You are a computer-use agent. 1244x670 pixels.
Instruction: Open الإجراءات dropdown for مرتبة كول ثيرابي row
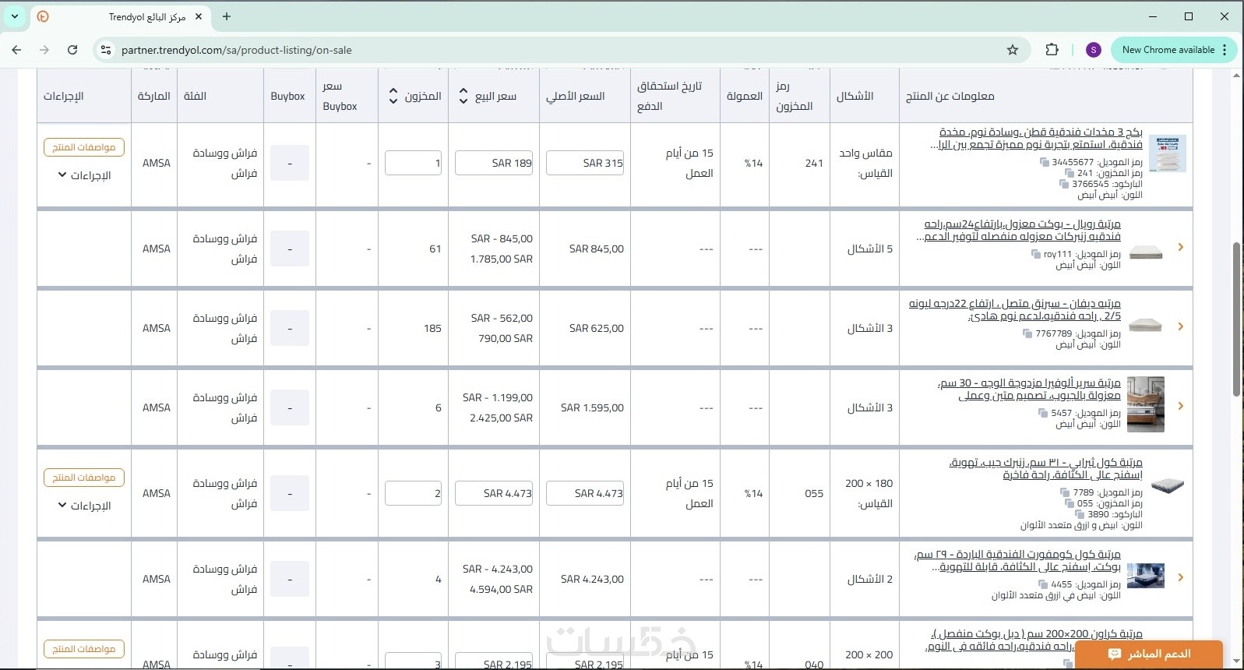[x=84, y=506]
